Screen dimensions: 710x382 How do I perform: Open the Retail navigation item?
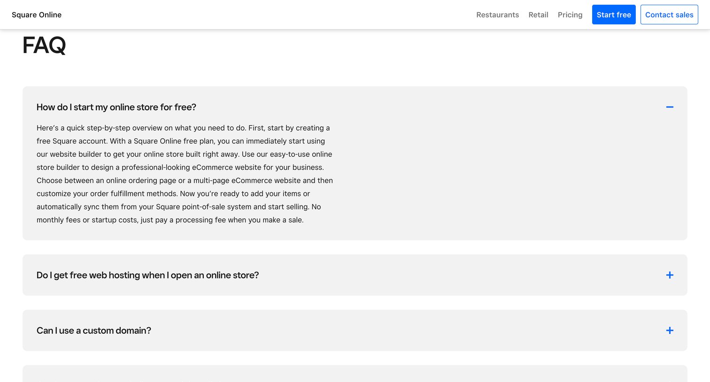click(538, 15)
